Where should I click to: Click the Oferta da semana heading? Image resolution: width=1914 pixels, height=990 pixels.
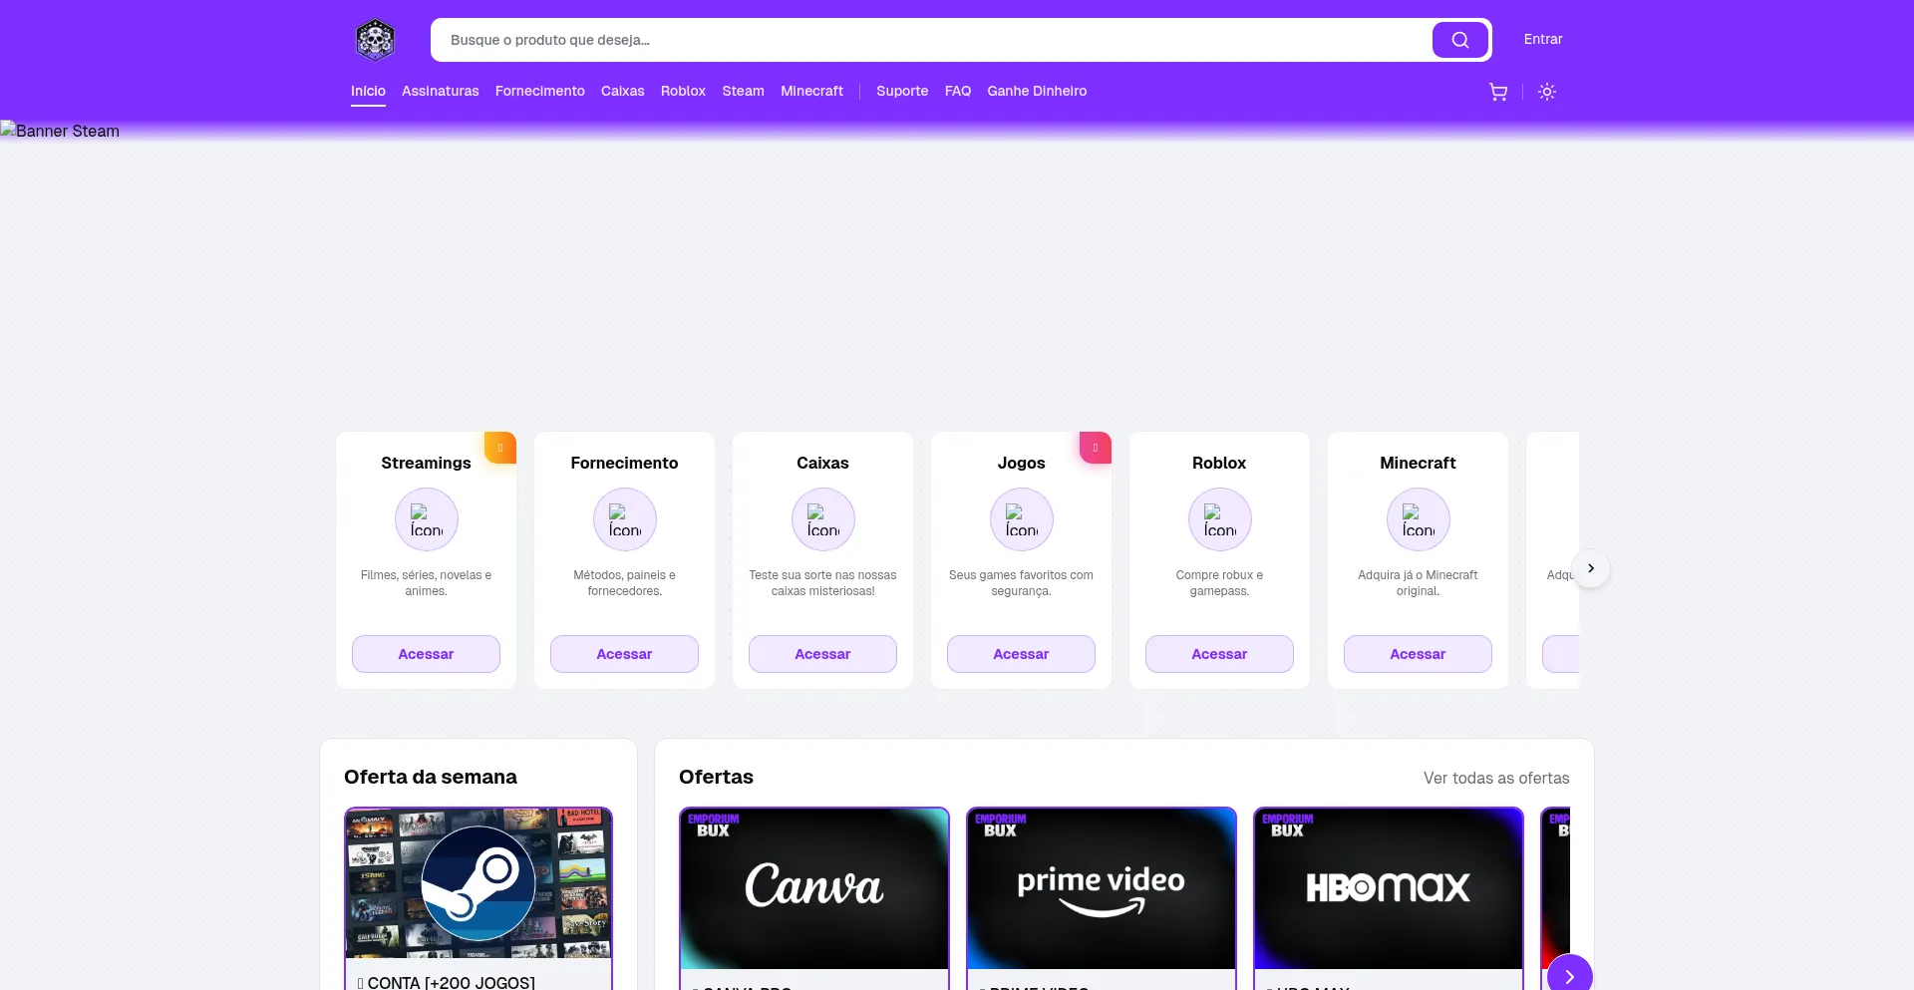tap(431, 777)
